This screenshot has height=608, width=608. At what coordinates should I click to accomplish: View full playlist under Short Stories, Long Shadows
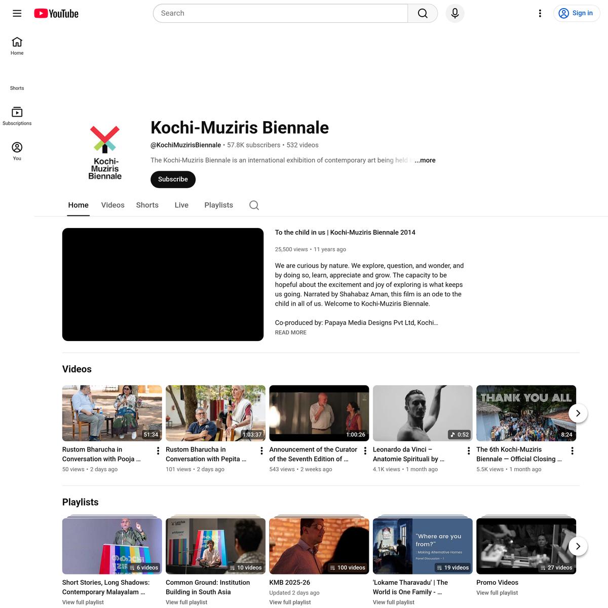coord(83,602)
